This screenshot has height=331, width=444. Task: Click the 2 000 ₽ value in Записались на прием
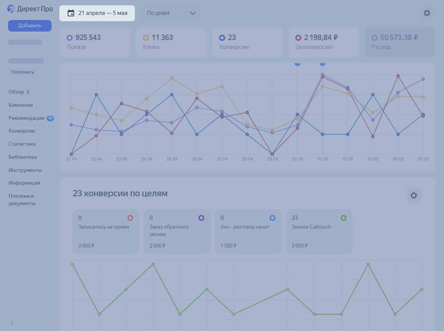[86, 246]
